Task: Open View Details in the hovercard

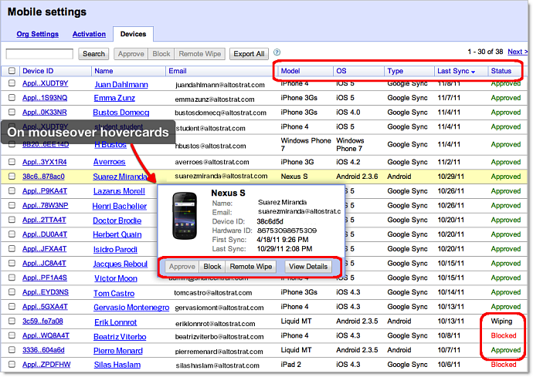Action: [308, 266]
